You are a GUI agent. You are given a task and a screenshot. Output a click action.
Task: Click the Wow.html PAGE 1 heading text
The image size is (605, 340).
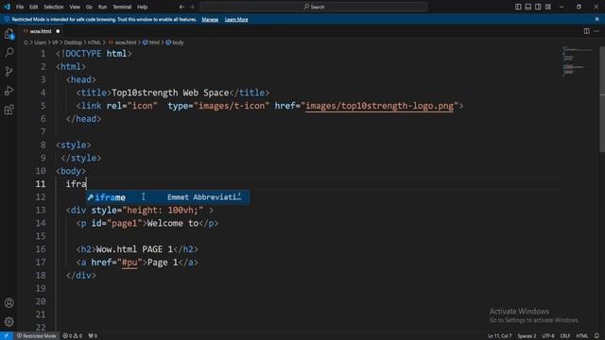coord(134,249)
